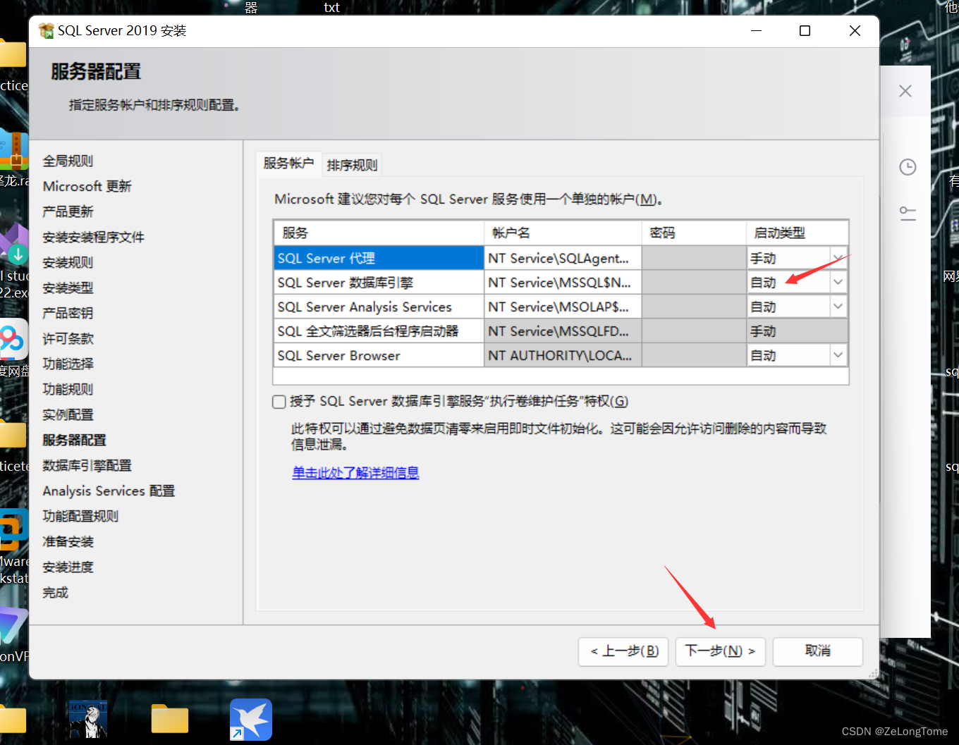The height and width of the screenshot is (745, 959).
Task: Click the 全局规则 step in sidebar
Action: tap(68, 161)
